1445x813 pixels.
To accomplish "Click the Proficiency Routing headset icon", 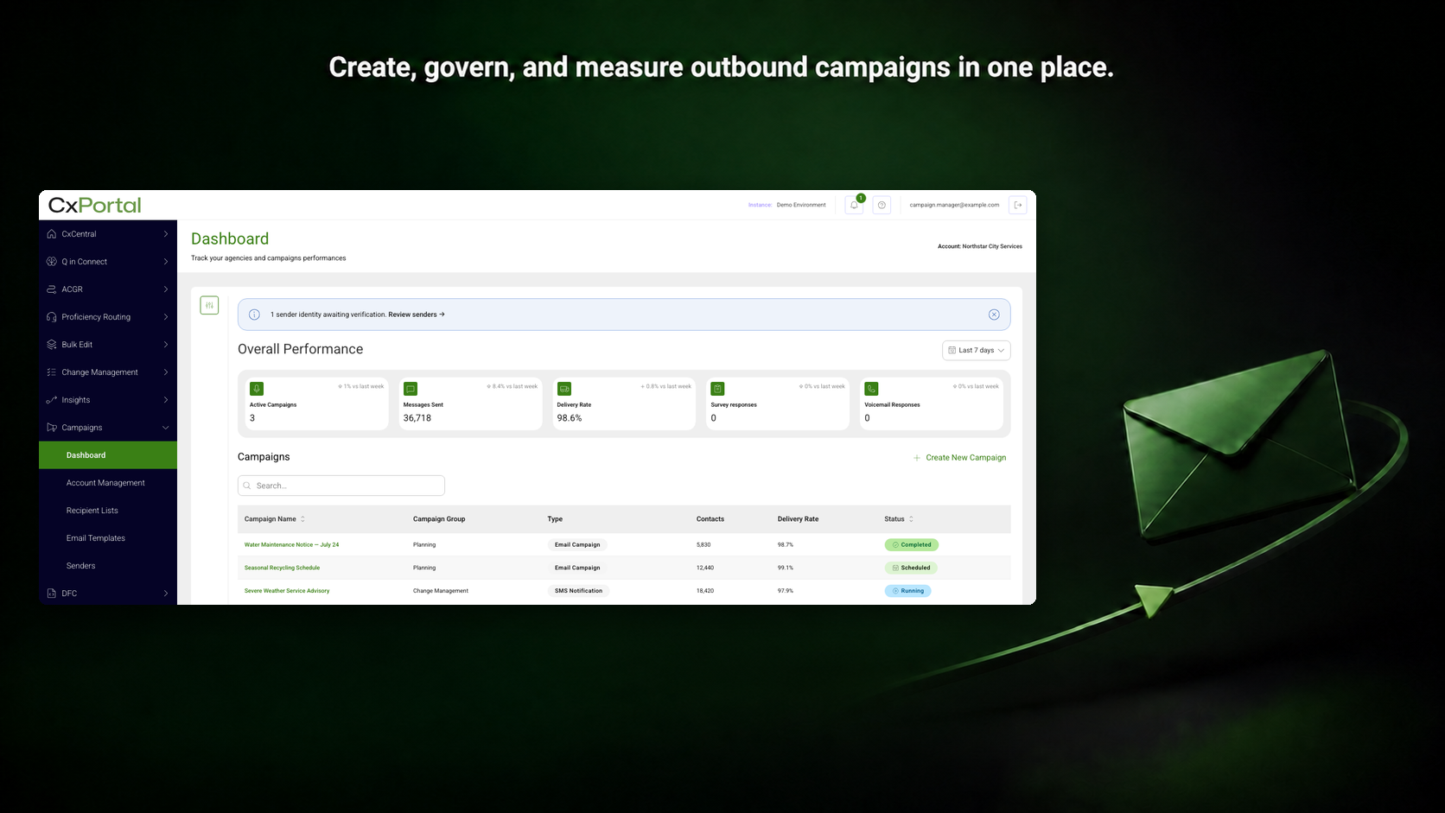I will [52, 317].
